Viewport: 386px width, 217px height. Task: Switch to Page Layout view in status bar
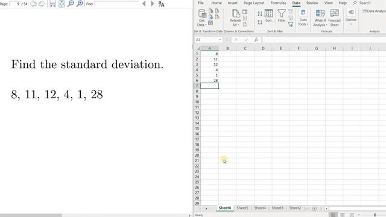(342, 215)
